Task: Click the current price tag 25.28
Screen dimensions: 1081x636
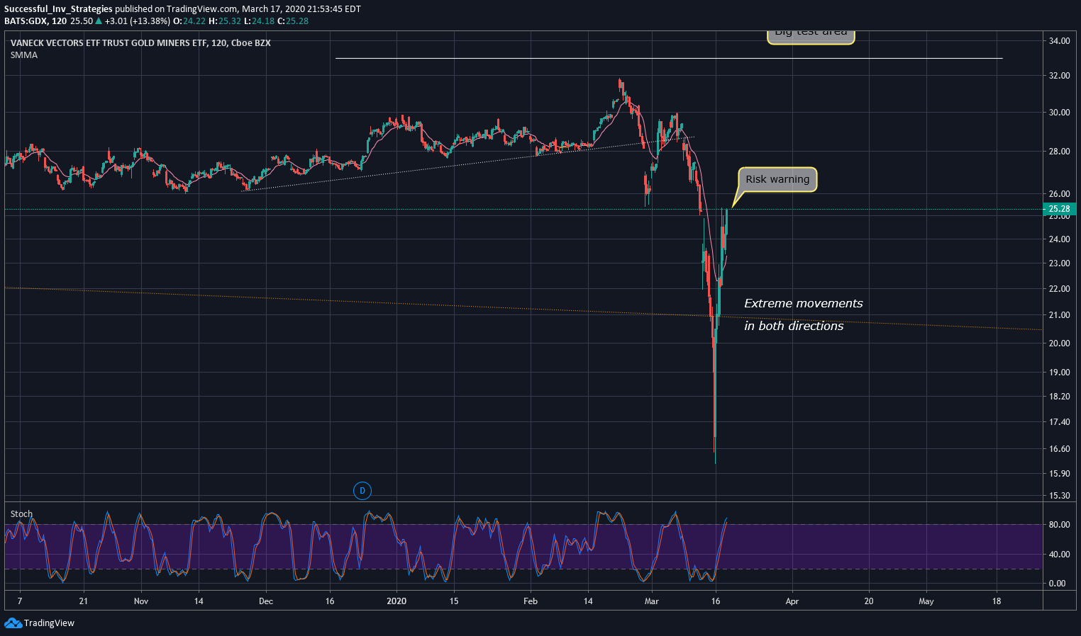Action: pyautogui.click(x=1059, y=208)
